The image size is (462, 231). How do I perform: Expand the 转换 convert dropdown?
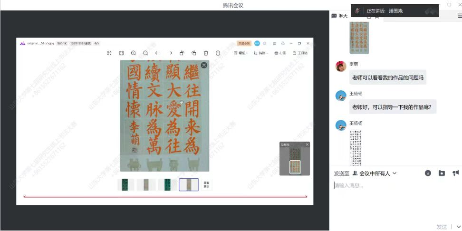coord(261,53)
